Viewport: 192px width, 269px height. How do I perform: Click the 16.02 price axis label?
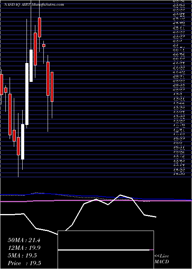(179, 152)
